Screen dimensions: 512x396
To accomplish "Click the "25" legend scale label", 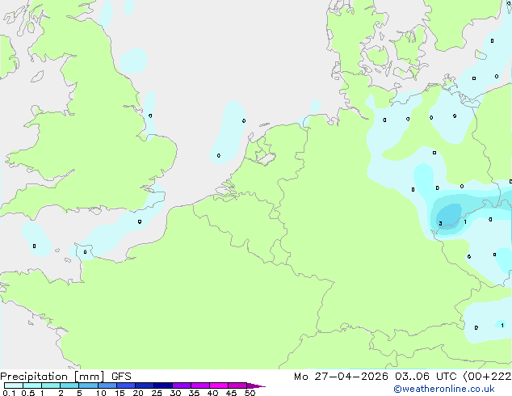I will [157, 393].
